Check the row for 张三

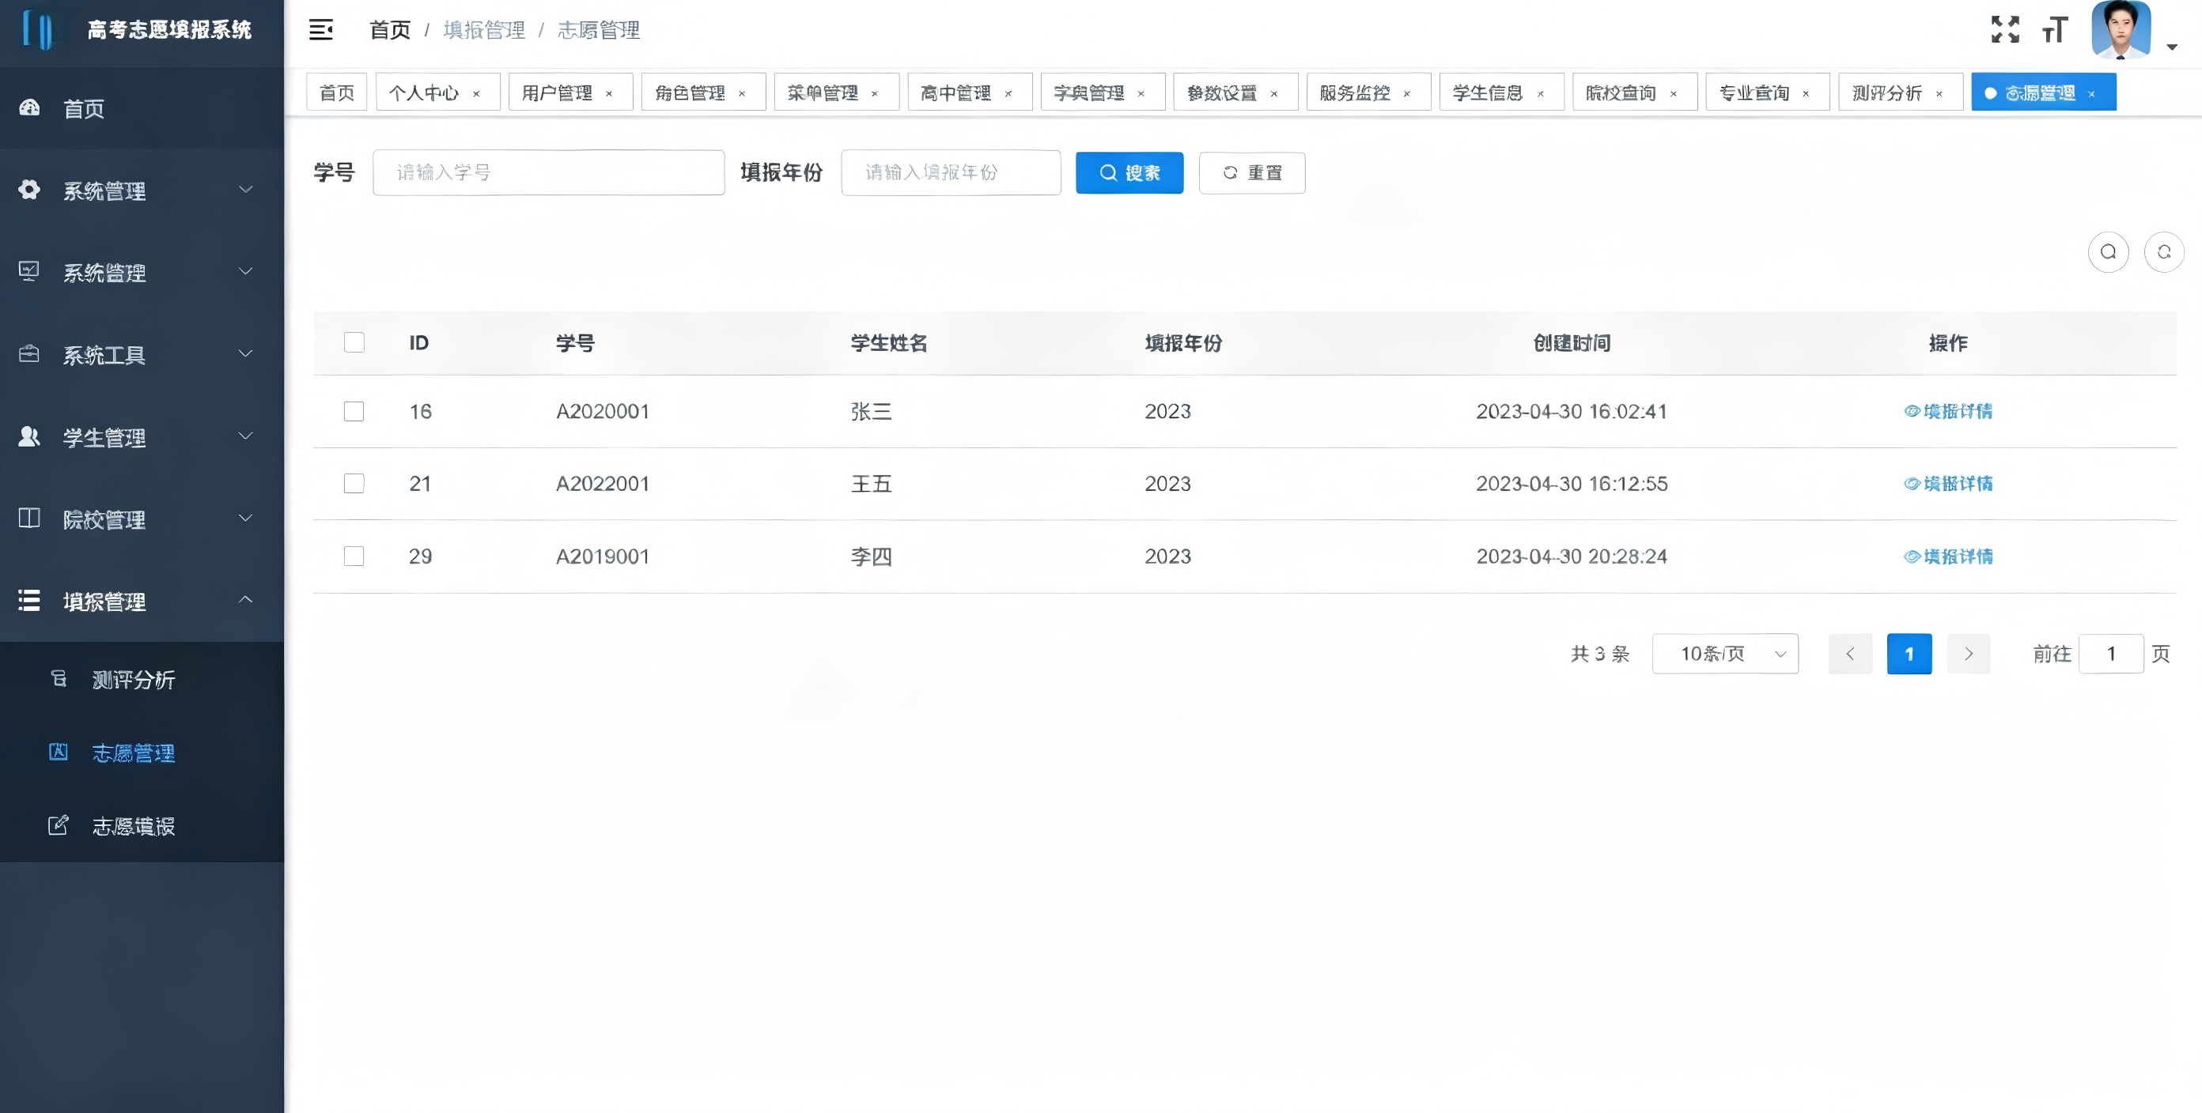click(354, 412)
